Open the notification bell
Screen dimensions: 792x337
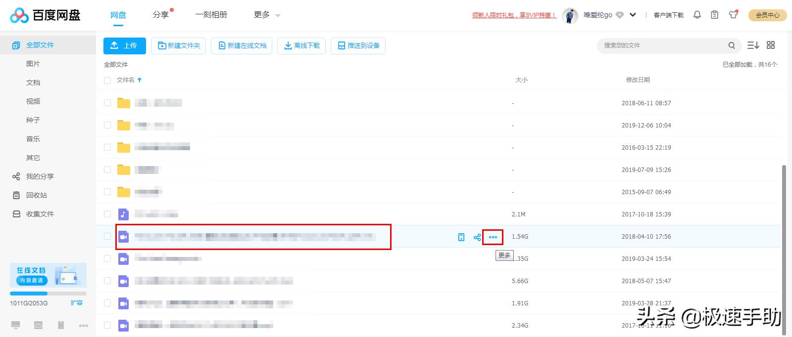[x=697, y=15]
